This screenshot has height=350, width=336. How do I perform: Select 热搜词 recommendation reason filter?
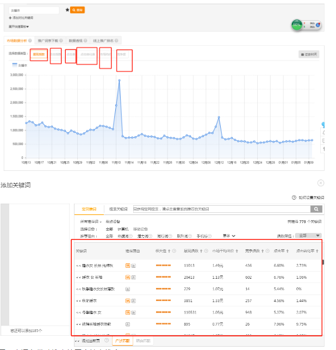(123, 236)
